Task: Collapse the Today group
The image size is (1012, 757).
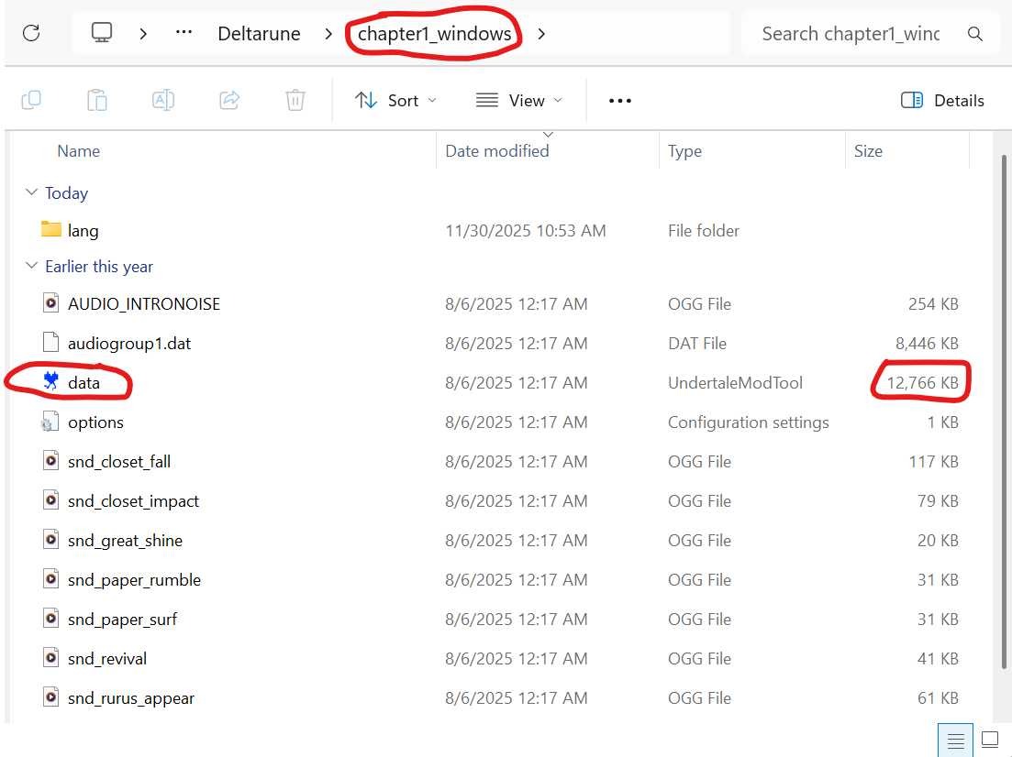Action: pos(31,192)
